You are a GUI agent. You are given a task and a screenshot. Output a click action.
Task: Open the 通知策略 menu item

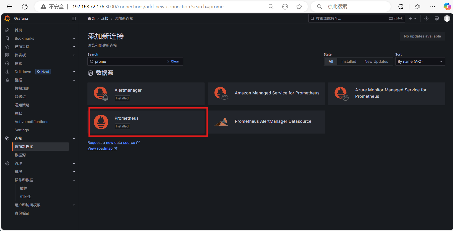[x=22, y=105]
